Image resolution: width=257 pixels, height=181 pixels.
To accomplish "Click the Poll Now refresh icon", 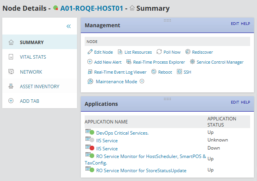I will [159, 52].
